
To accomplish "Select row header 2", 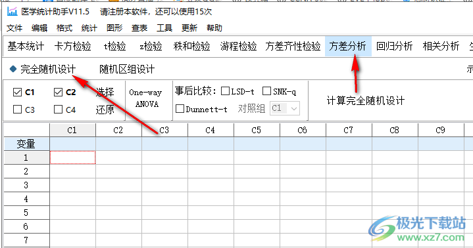I will [26, 171].
